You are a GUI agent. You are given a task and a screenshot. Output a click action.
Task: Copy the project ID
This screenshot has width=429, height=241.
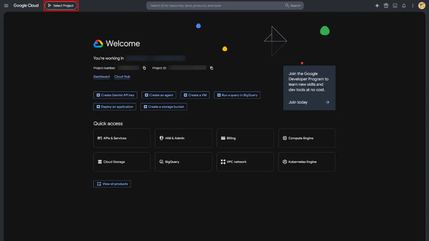212,68
